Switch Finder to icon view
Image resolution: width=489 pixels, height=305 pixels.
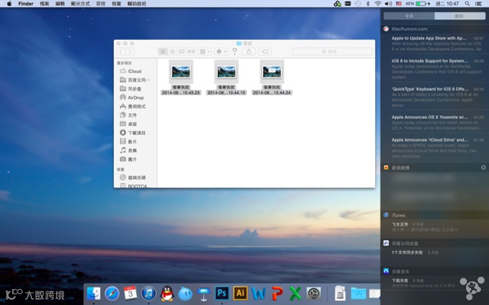163,51
